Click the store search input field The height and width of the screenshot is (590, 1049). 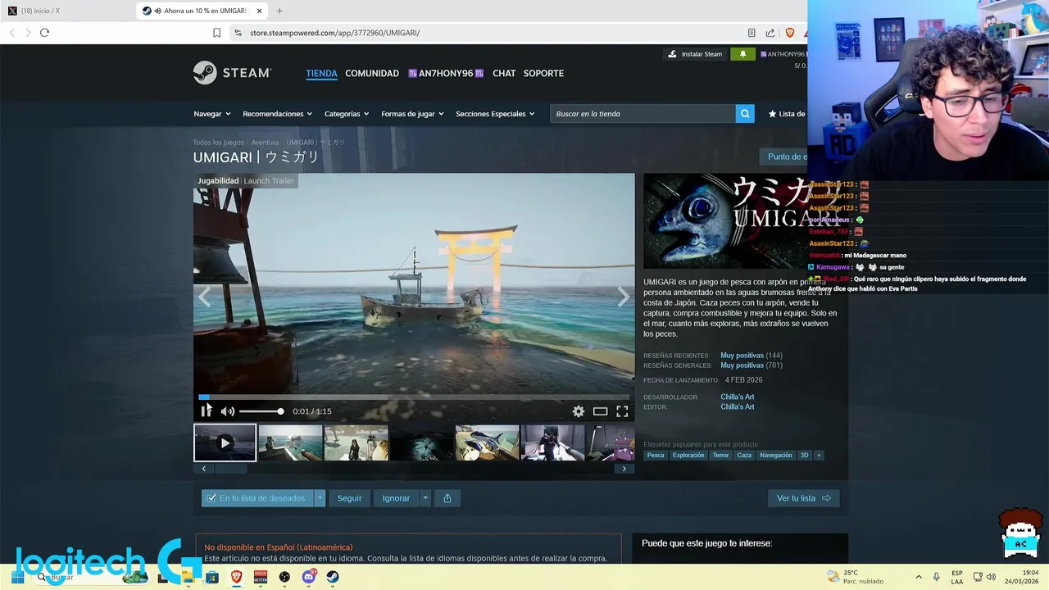pos(643,114)
